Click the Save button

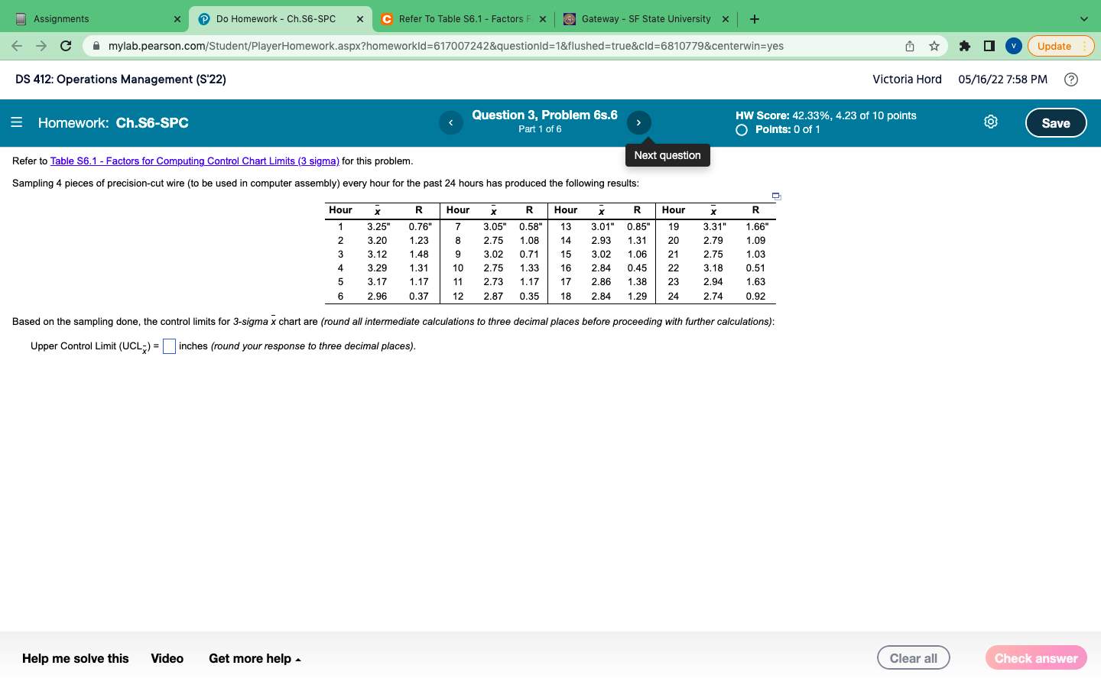click(x=1055, y=122)
